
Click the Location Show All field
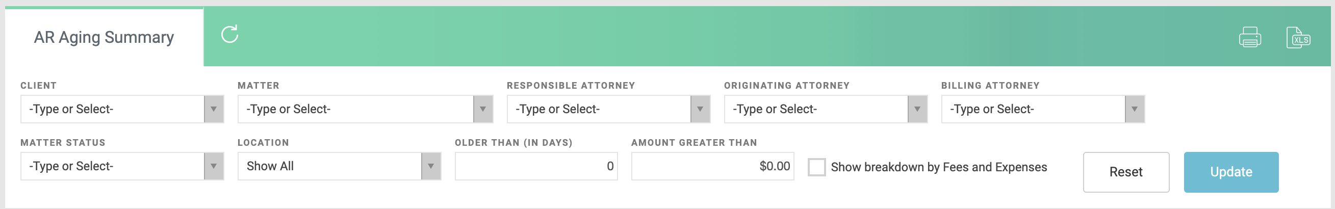[329, 167]
